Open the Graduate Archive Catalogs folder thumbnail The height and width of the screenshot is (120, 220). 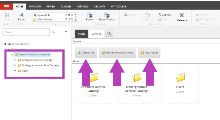tap(93, 85)
